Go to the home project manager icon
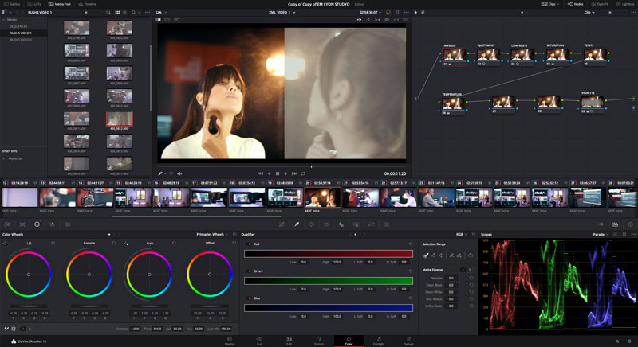Viewport: 638px width, 347px height. [x=616, y=341]
